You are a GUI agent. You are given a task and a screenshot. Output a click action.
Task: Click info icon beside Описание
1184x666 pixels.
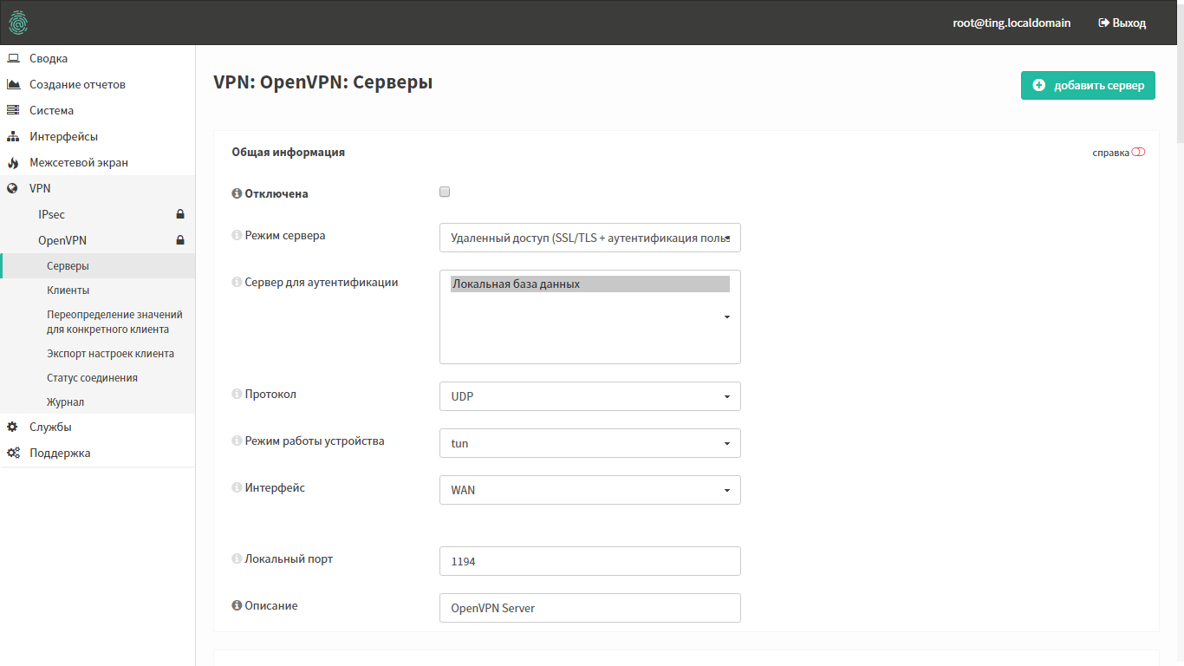pos(237,606)
